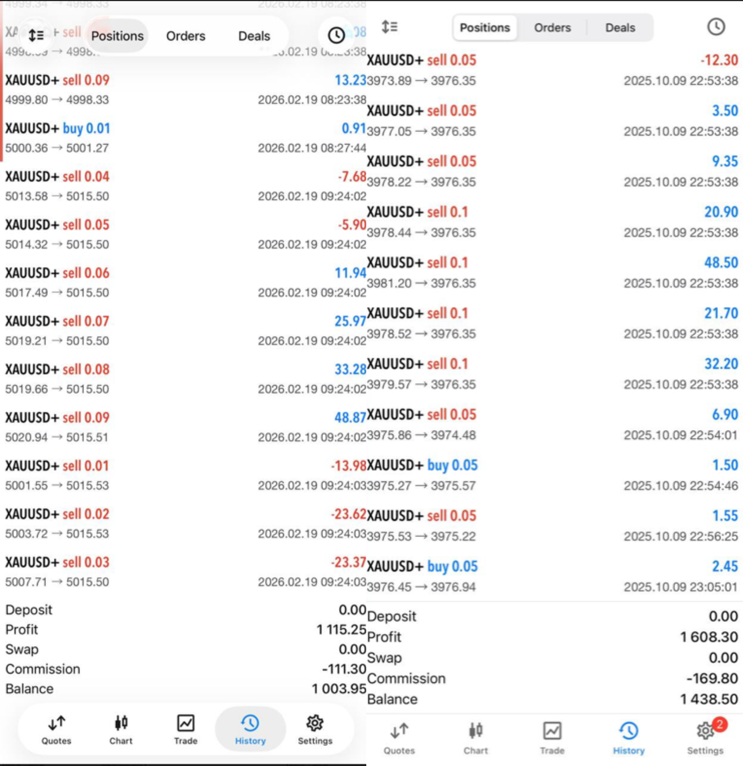Open the sell 0.05 trade with profit 9.35
Viewport: 743px width, 766px height.
coord(553,171)
